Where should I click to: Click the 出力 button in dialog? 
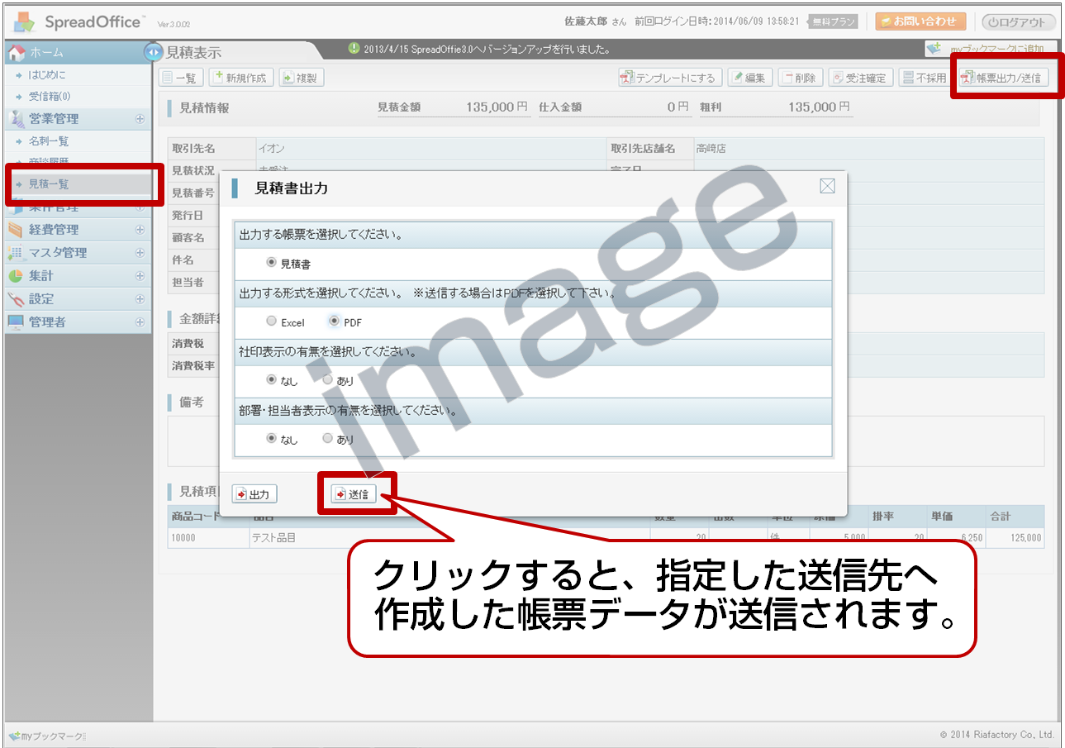pos(254,494)
